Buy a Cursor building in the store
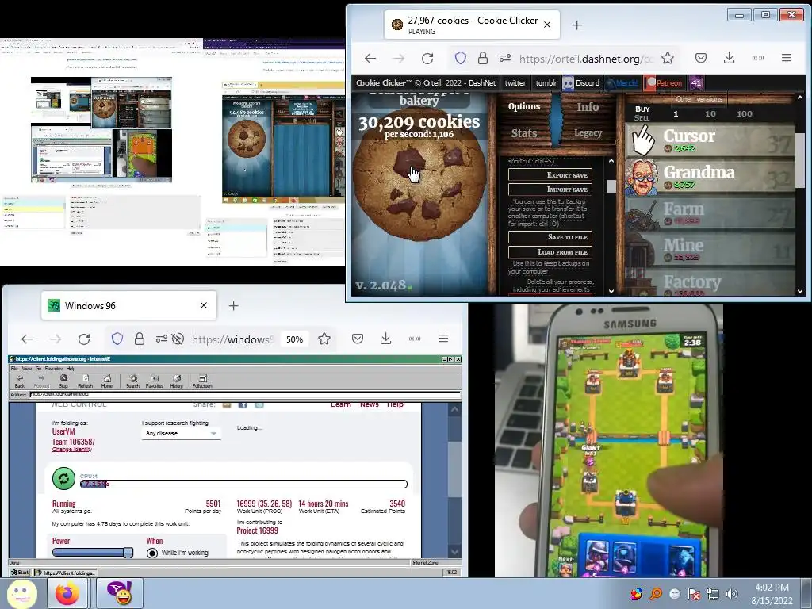This screenshot has width=812, height=609. click(710, 140)
